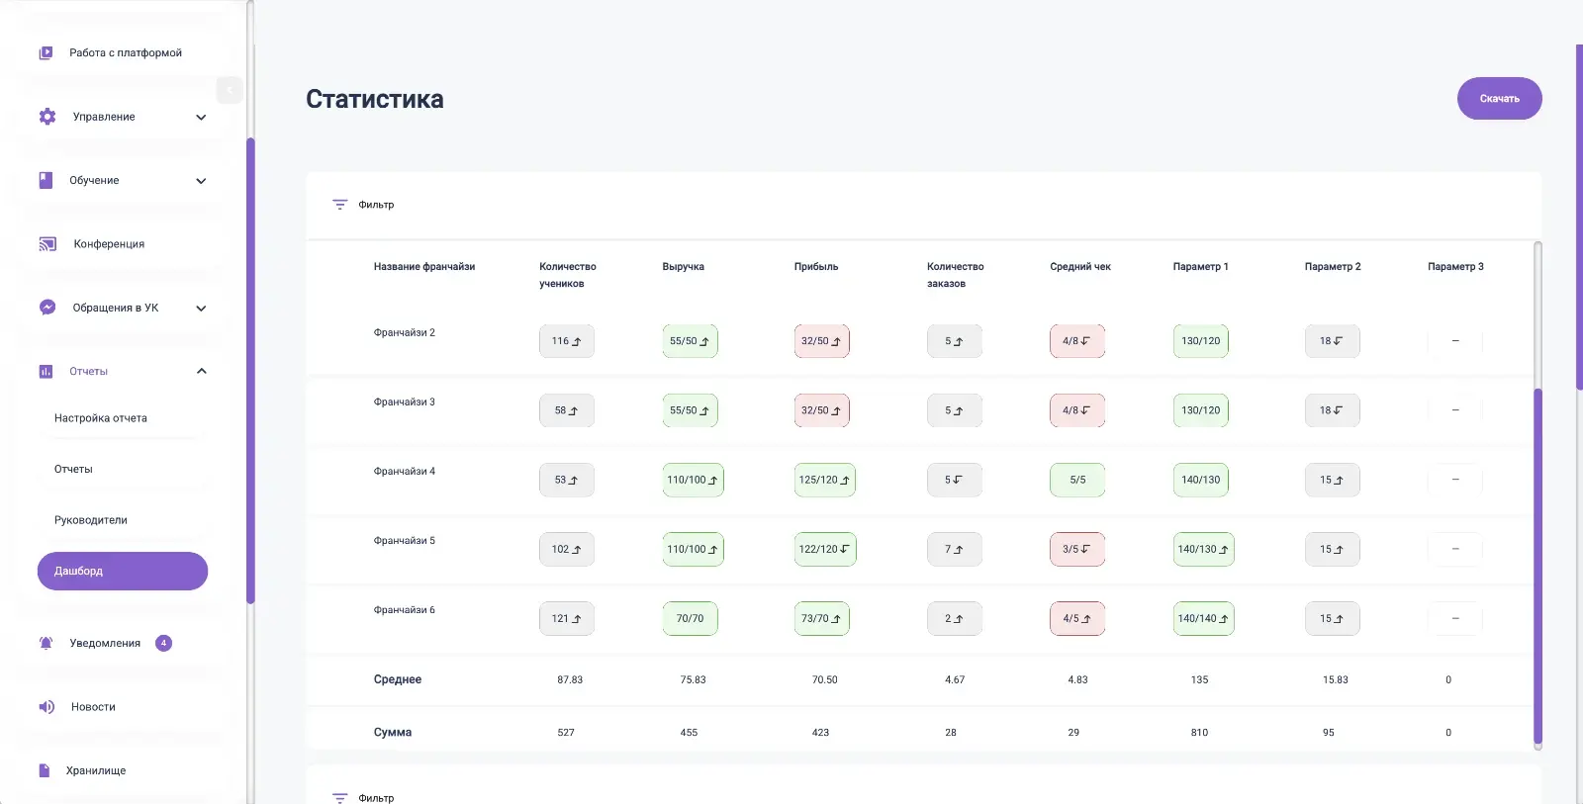
Task: Click the filter icon above statistics table
Action: point(340,205)
